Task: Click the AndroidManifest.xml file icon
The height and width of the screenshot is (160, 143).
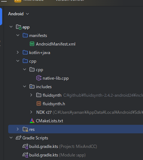Action: coord(32,44)
